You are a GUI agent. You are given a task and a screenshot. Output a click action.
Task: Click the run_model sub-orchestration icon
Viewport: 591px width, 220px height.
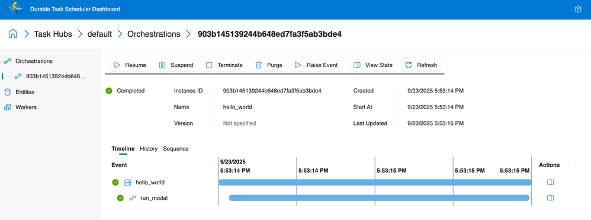(133, 197)
